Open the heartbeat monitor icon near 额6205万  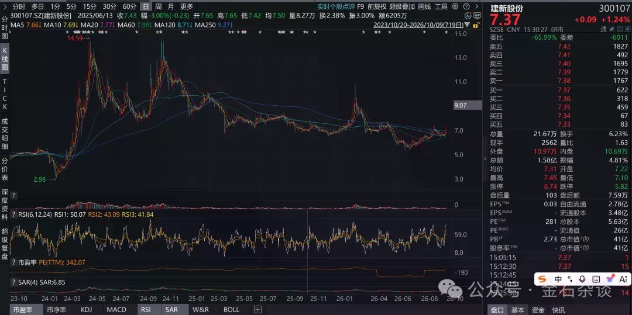(x=468, y=16)
